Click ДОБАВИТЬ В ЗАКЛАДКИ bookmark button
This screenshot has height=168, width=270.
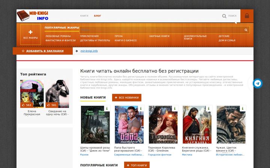click(x=43, y=51)
